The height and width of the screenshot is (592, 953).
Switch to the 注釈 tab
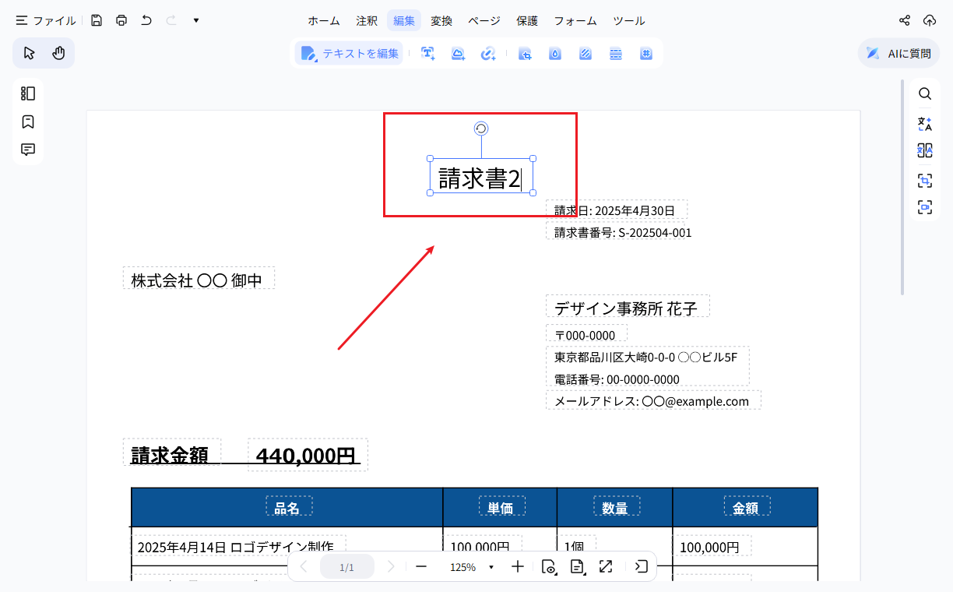tap(367, 21)
